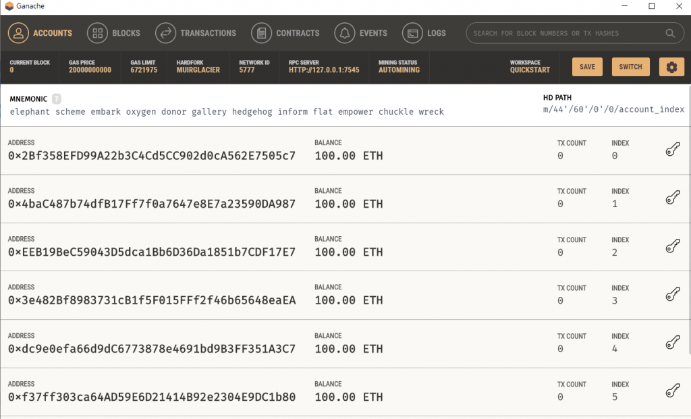Click the QUICKSTART workspace name
The width and height of the screenshot is (691, 419).
pos(530,70)
